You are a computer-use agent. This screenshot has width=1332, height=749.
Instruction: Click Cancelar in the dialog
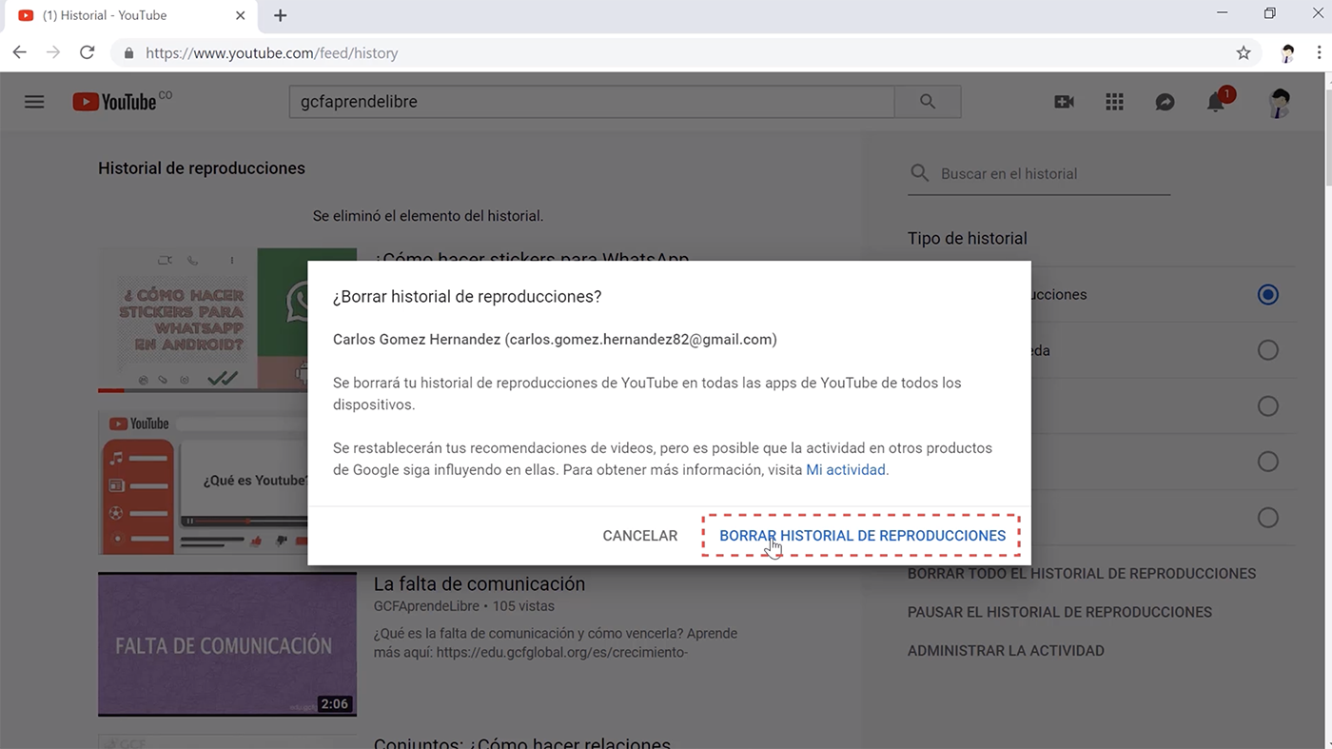(x=639, y=536)
